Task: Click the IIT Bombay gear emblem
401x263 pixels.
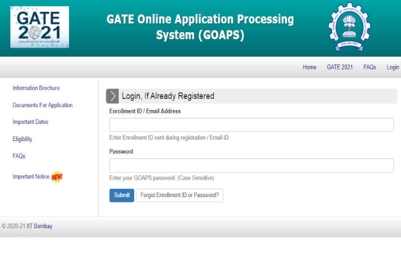Action: coord(351,27)
